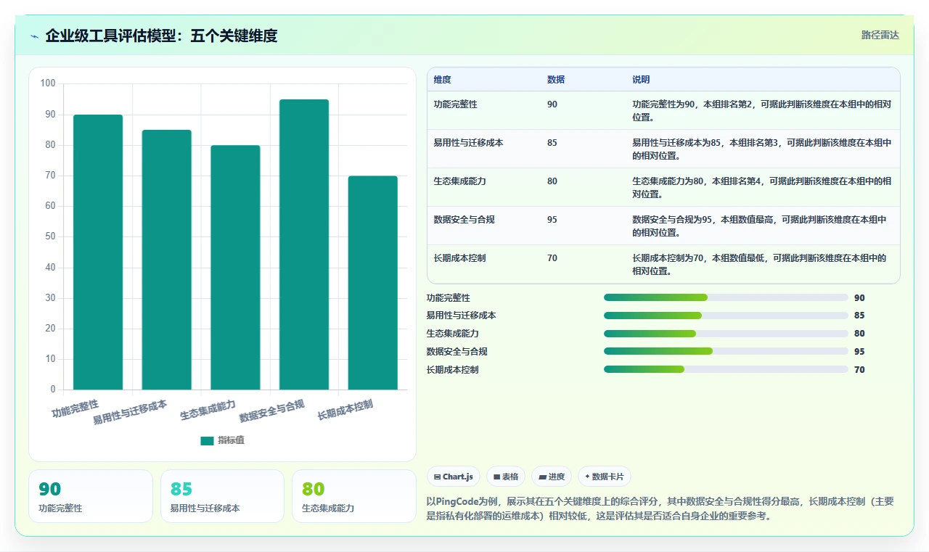Screen dimensions: 929x552
Task: Click the description mentioning 本组排名第2
Action: pos(761,110)
